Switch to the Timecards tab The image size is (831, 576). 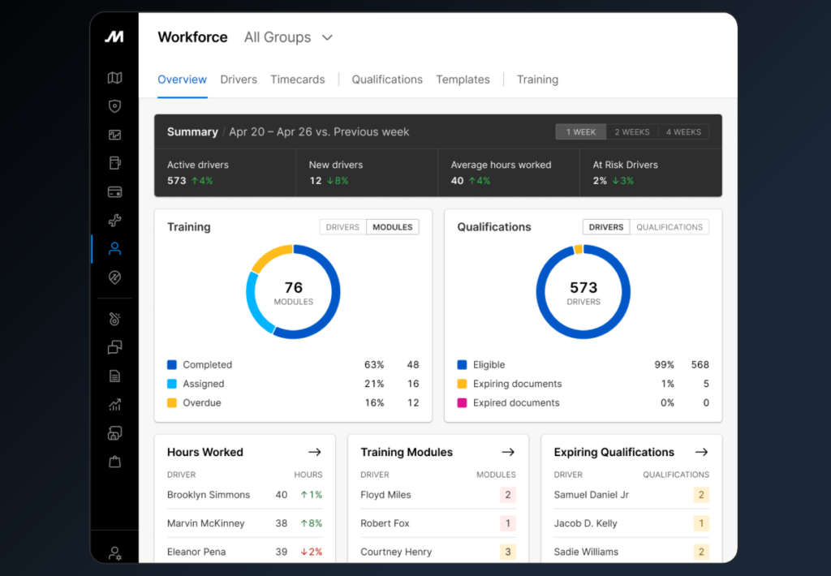[297, 80]
